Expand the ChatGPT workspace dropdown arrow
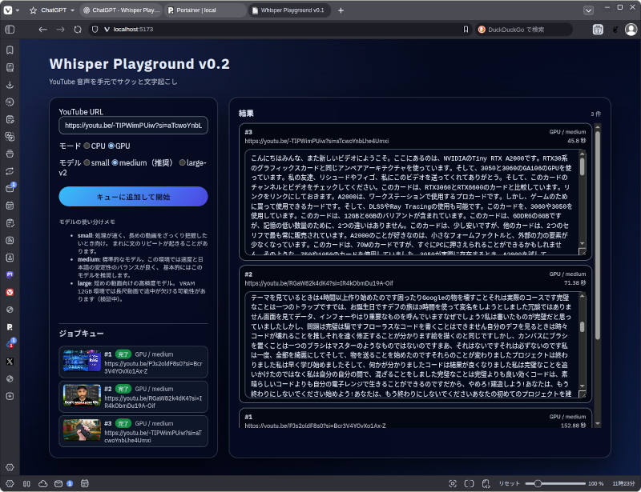 pos(69,10)
